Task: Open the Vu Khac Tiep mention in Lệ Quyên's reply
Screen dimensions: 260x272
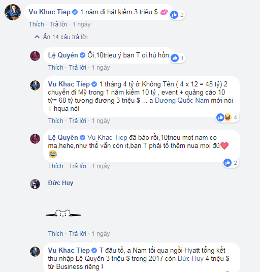Action: [107, 138]
